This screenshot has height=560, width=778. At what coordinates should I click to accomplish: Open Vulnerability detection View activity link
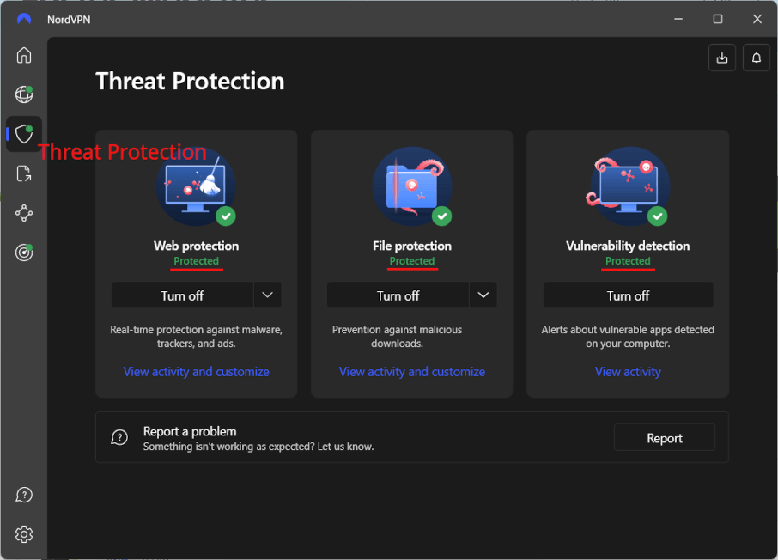click(x=628, y=372)
